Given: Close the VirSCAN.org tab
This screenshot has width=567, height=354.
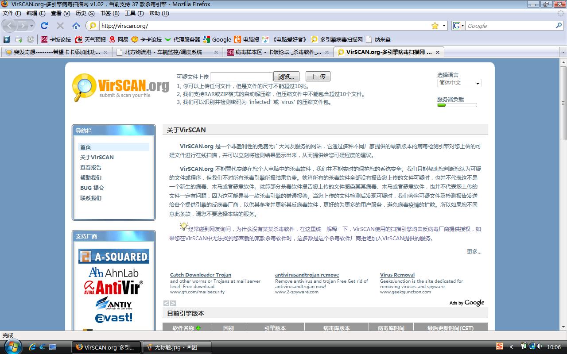Looking at the screenshot, I should pos(438,52).
